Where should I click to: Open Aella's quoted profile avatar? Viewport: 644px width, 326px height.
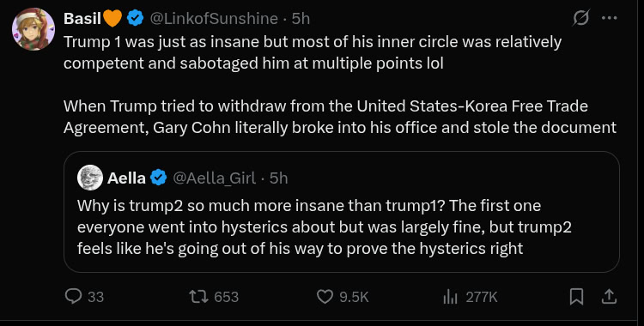coord(90,178)
